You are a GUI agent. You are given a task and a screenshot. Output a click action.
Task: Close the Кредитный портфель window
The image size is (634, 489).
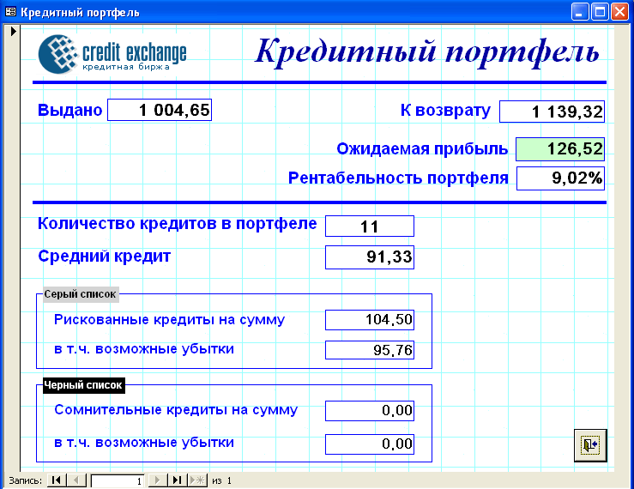619,12
